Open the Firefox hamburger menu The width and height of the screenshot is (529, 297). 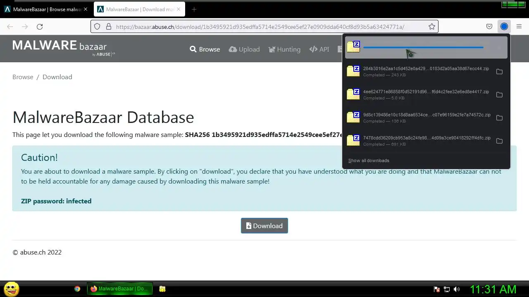click(x=519, y=26)
